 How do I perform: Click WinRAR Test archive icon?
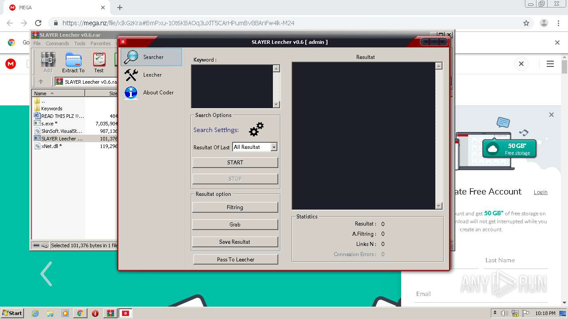point(99,62)
